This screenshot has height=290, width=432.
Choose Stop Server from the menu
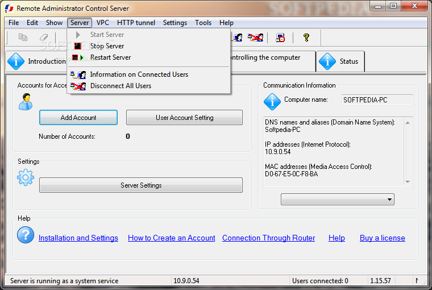pyautogui.click(x=149, y=46)
